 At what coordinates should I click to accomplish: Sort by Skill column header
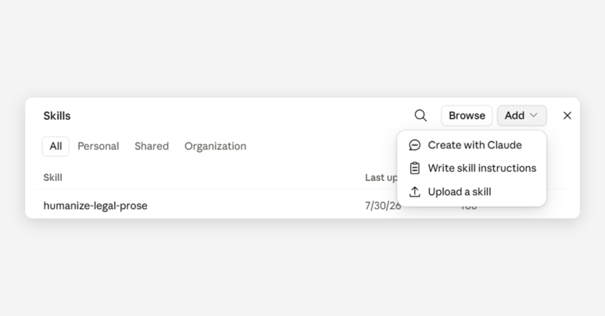pyautogui.click(x=53, y=177)
